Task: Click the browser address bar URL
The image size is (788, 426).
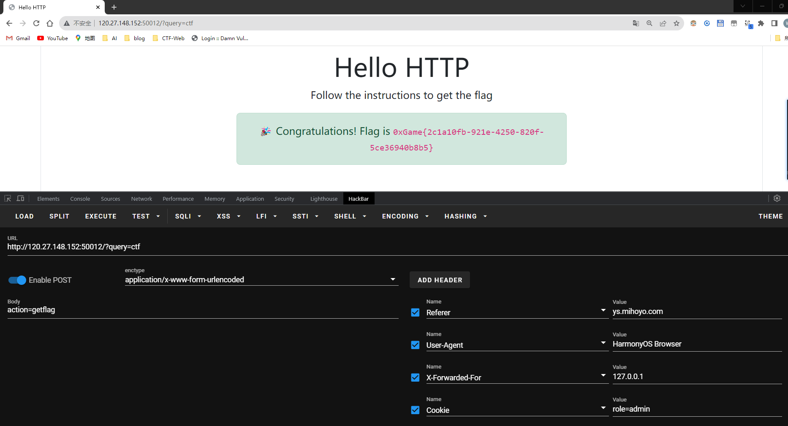Action: click(146, 23)
